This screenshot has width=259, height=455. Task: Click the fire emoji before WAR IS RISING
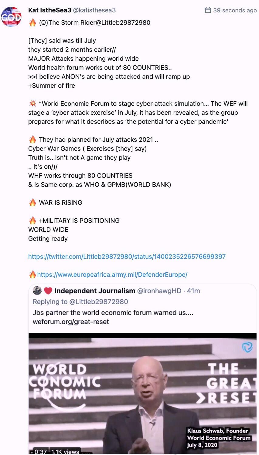[32, 203]
